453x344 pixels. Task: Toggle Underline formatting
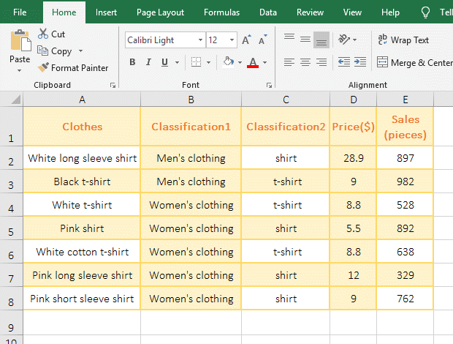164,62
